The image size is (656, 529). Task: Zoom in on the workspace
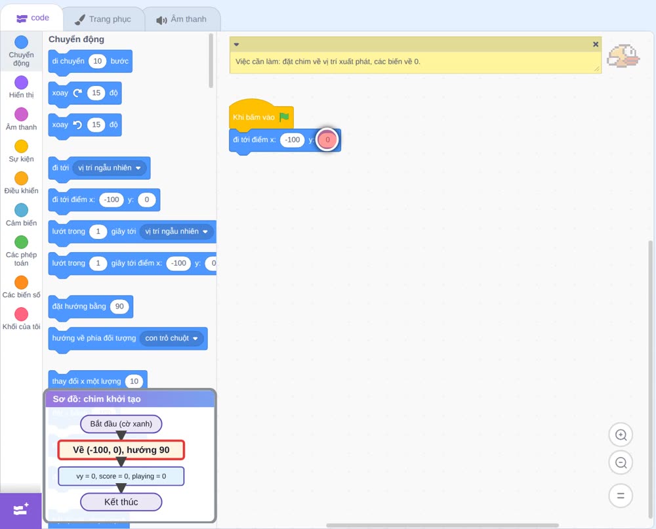click(x=621, y=435)
